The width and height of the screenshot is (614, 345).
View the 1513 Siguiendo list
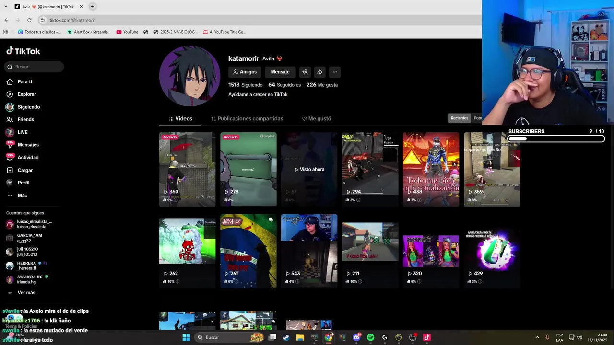tap(245, 85)
